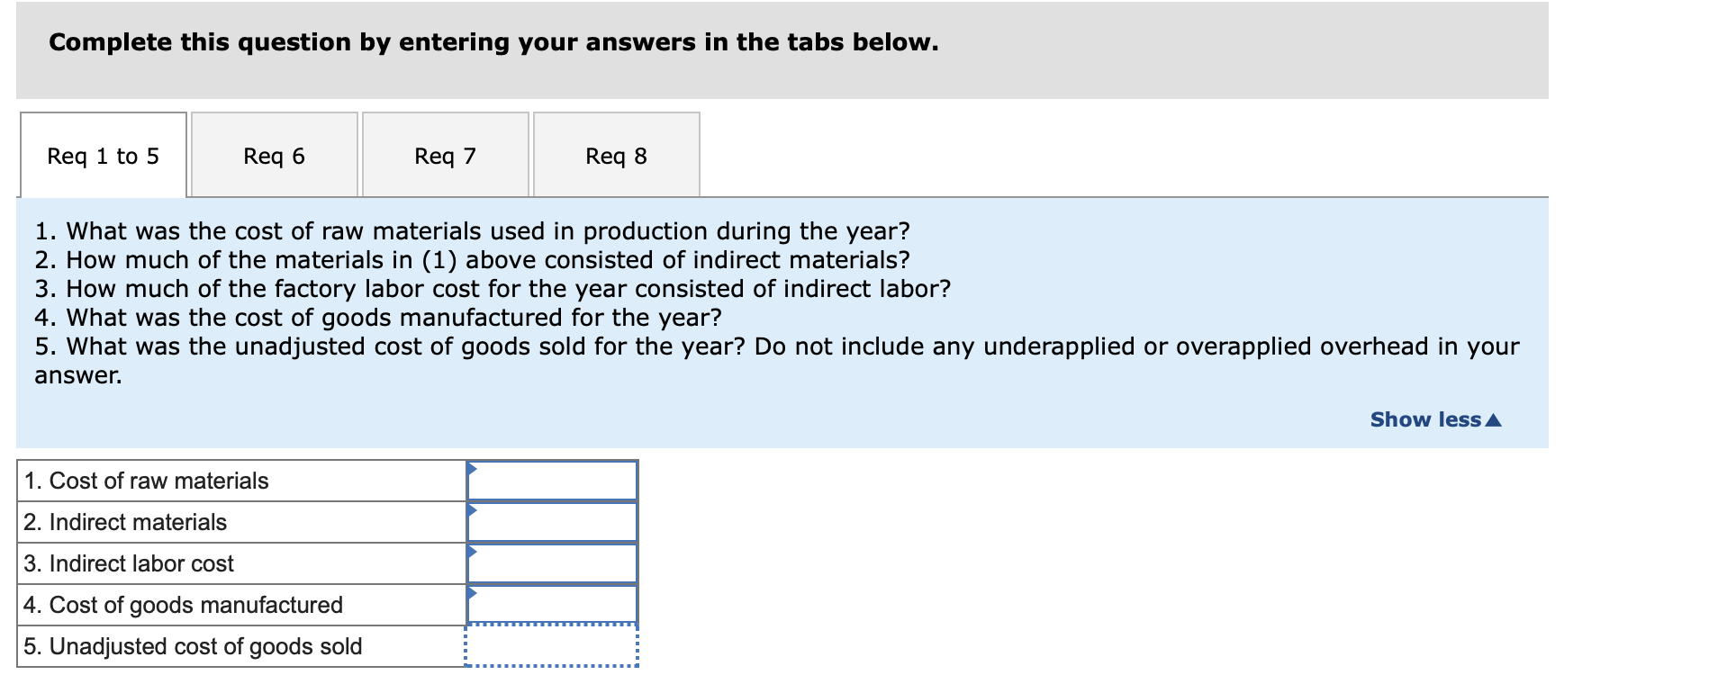
Task: Click the Cost of raw materials answer field
Action: [552, 481]
